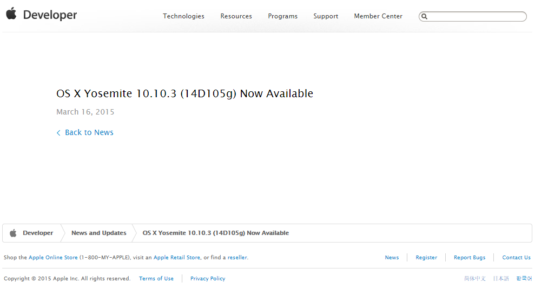Select News and Updates breadcrumb
This screenshot has height=289, width=548.
point(99,233)
